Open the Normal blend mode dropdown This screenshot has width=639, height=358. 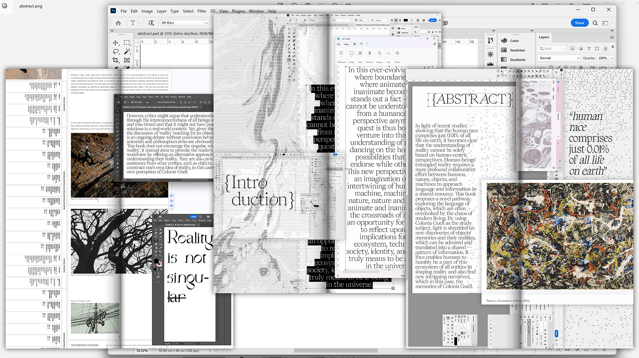click(x=559, y=58)
